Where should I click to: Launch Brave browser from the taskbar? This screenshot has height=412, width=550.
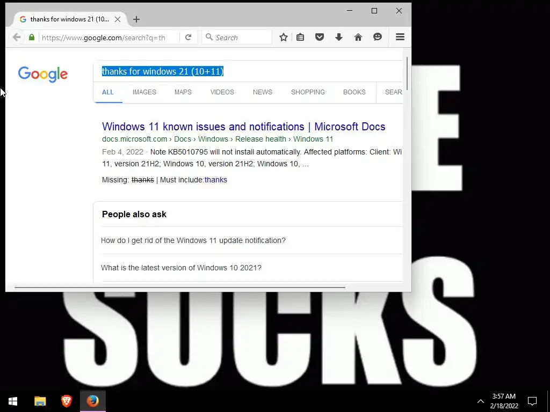pos(66,401)
